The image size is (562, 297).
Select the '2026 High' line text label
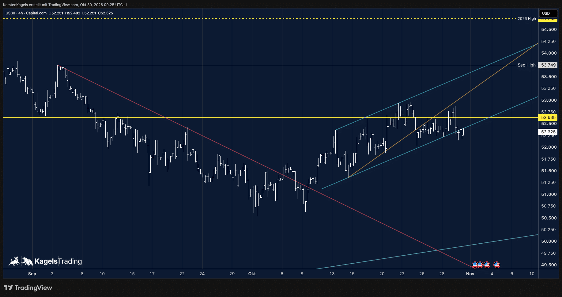click(x=527, y=19)
